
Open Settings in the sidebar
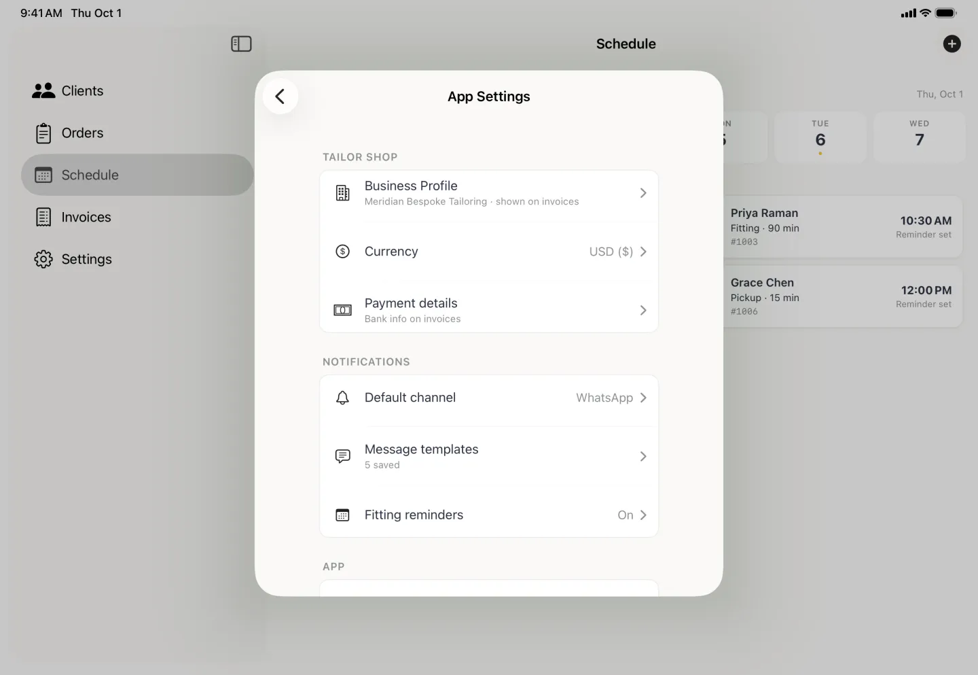click(x=137, y=260)
